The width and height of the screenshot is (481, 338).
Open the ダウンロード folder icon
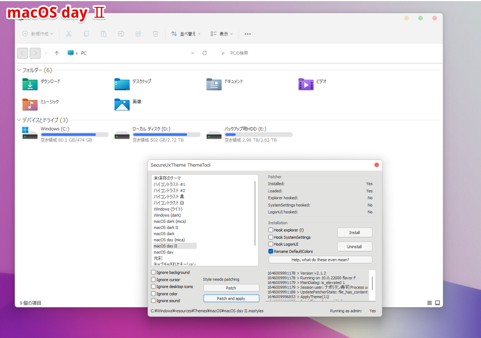pos(30,84)
